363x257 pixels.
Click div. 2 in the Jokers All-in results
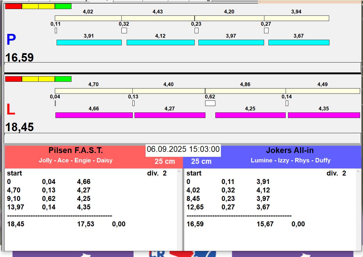336,173
